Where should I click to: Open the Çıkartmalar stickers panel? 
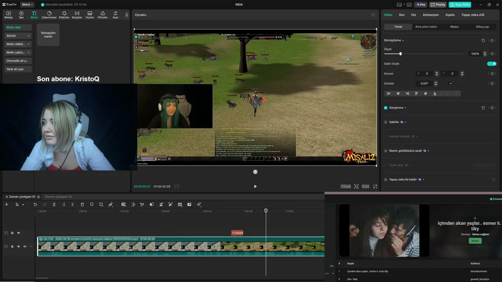49,15
